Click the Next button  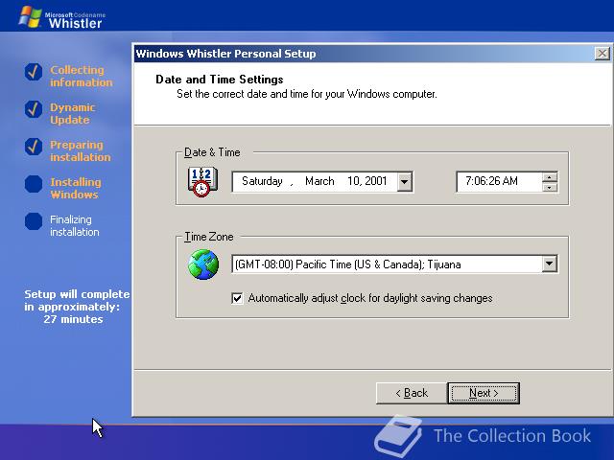tap(484, 393)
